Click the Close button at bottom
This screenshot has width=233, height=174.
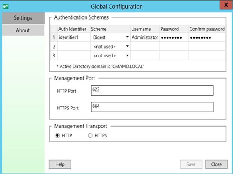pos(216,164)
